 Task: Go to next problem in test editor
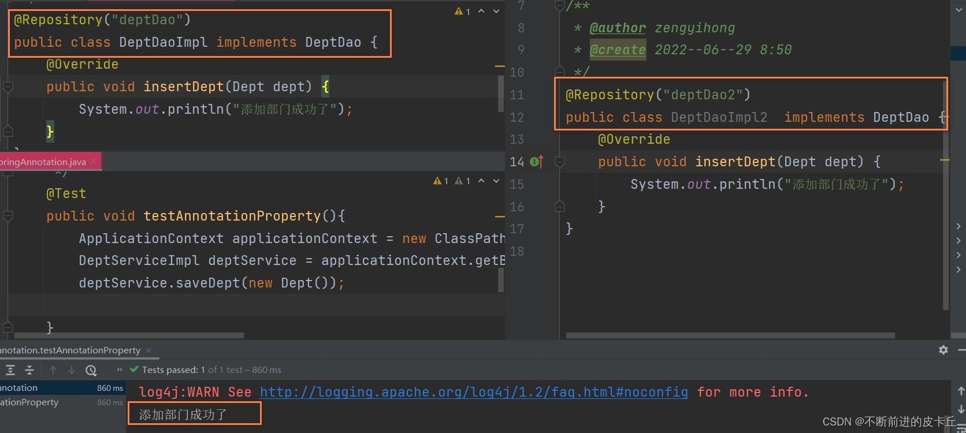coord(496,181)
